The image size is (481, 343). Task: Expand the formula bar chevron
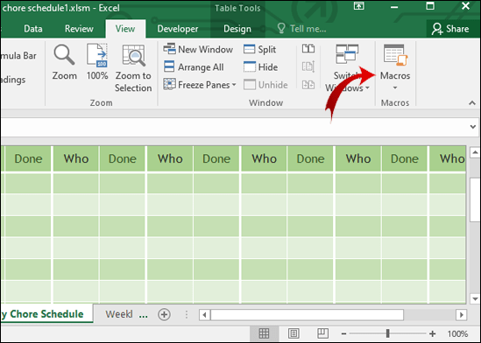[473, 127]
